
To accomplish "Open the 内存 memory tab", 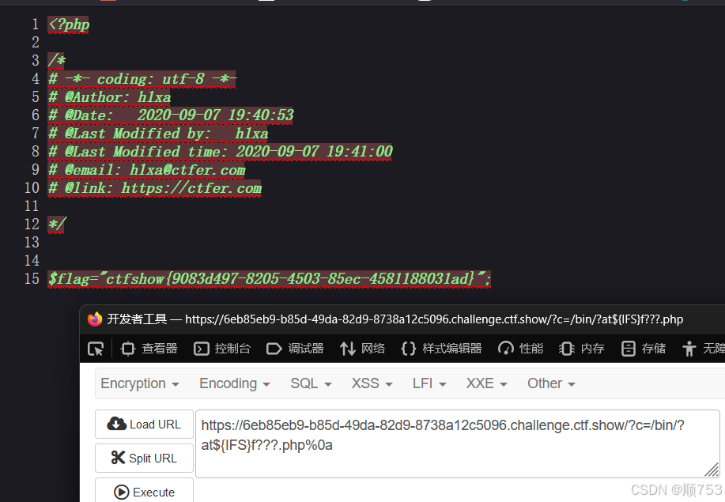I will click(x=582, y=349).
